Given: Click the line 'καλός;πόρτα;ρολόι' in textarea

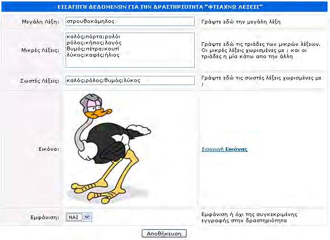Looking at the screenshot, I should (x=93, y=37).
